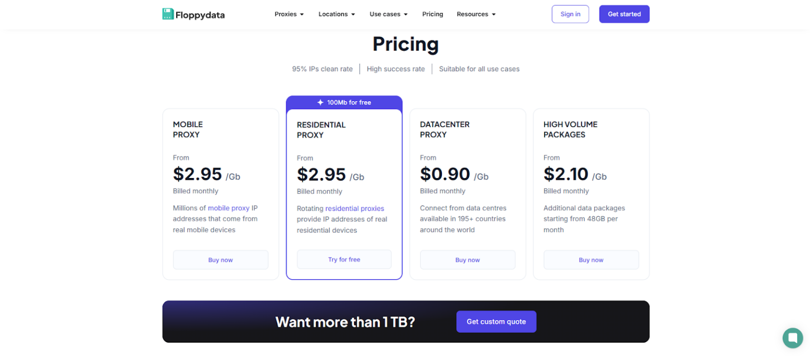Expand the Proxies dropdown

coord(289,14)
